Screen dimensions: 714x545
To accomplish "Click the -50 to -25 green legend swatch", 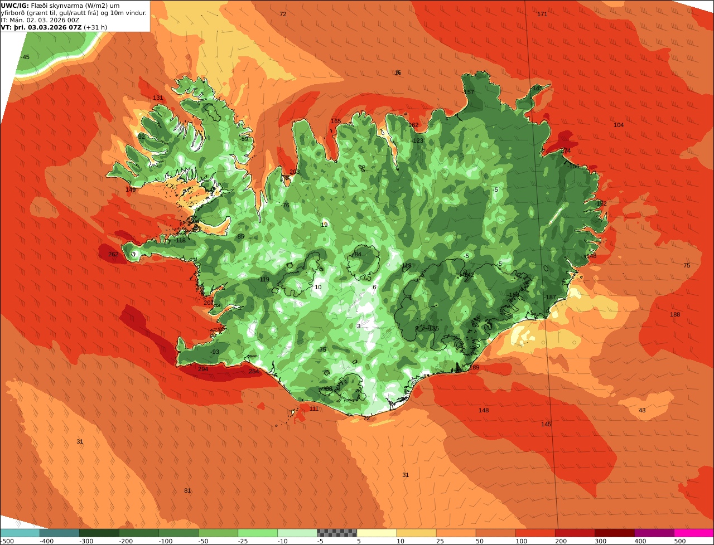I will coord(218,533).
